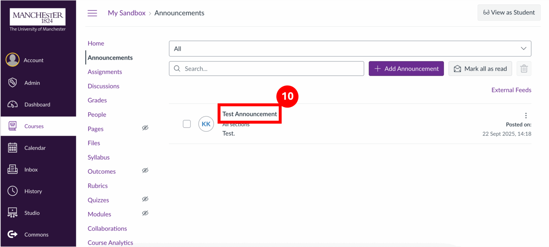Open the Dashboard from the sidebar

37,104
